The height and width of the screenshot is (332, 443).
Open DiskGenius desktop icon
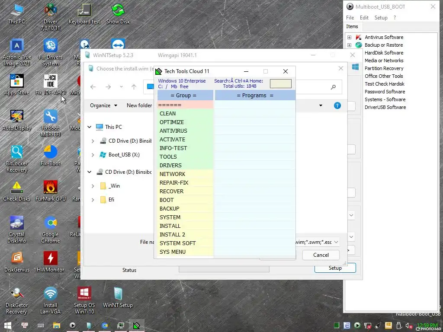click(x=17, y=262)
